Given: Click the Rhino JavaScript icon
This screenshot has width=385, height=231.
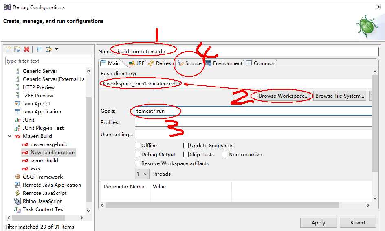Looking at the screenshot, I should (x=18, y=201).
